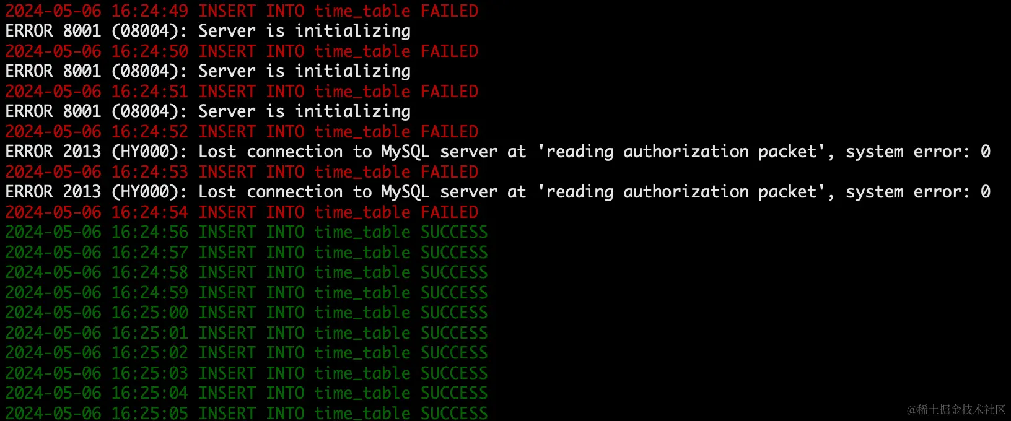This screenshot has width=1011, height=421.
Task: Click the 16:25:02 INSERT SUCCESS line
Action: (247, 353)
